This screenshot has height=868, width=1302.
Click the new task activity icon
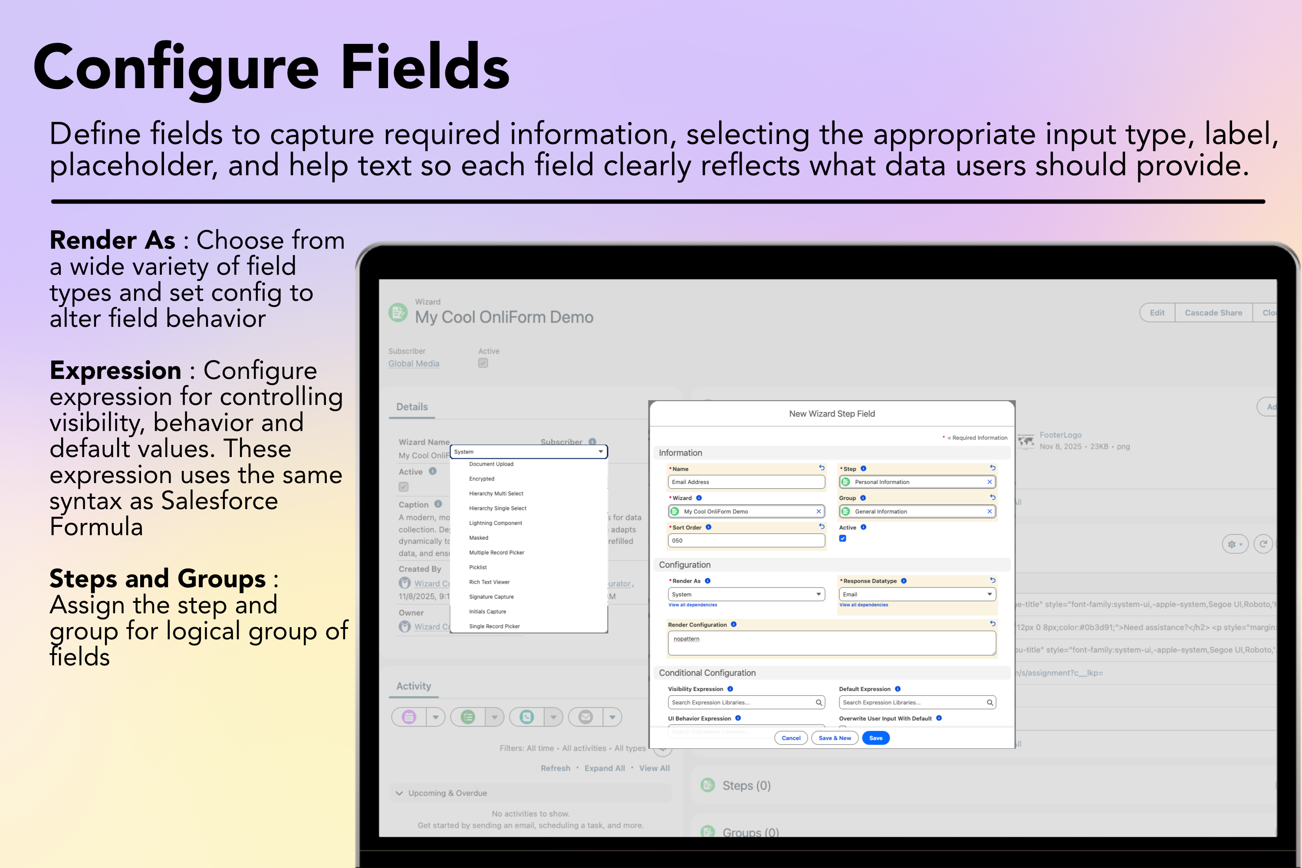[468, 717]
